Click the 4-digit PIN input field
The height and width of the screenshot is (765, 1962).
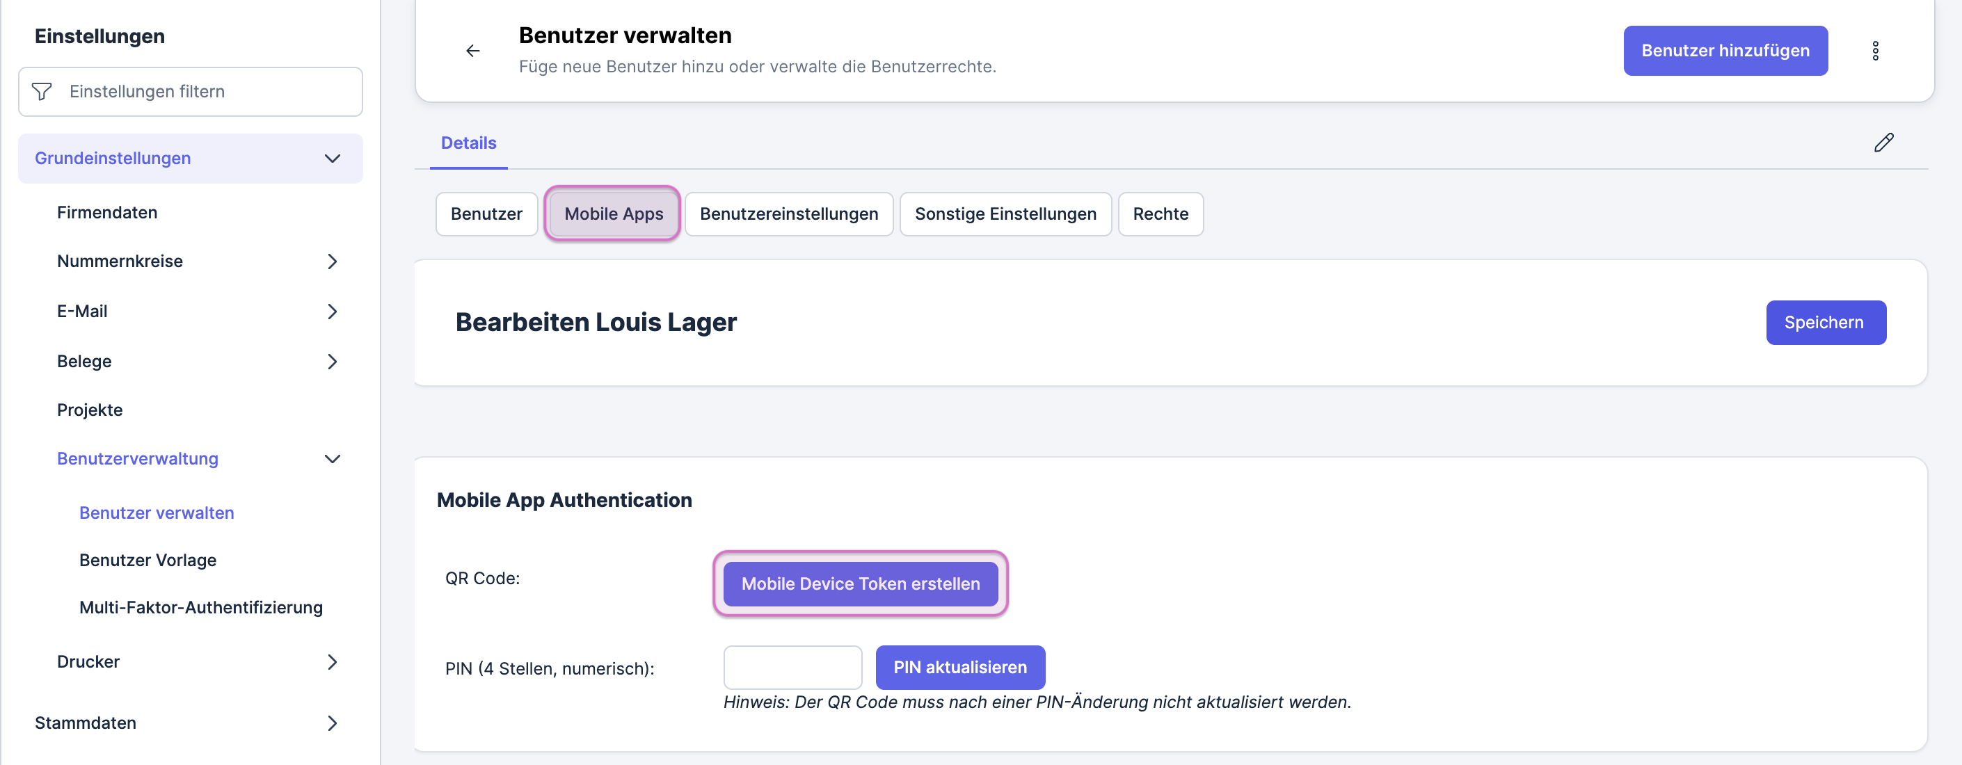[792, 668]
